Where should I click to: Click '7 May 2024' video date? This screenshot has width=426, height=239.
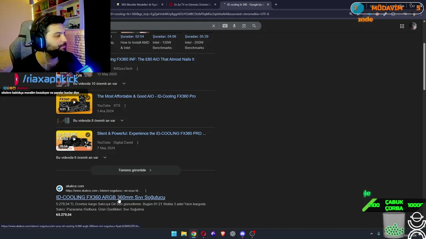tap(106, 148)
